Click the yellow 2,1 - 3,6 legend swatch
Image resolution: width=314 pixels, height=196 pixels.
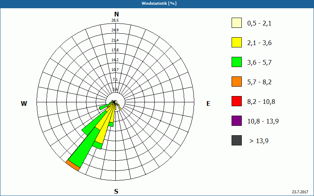(237, 42)
